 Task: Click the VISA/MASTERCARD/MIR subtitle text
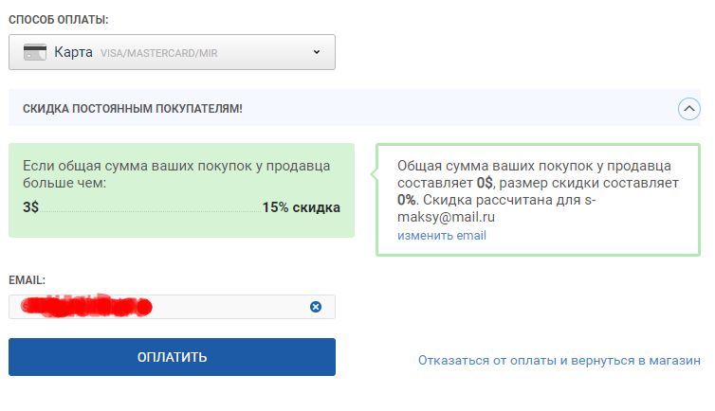pyautogui.click(x=158, y=53)
